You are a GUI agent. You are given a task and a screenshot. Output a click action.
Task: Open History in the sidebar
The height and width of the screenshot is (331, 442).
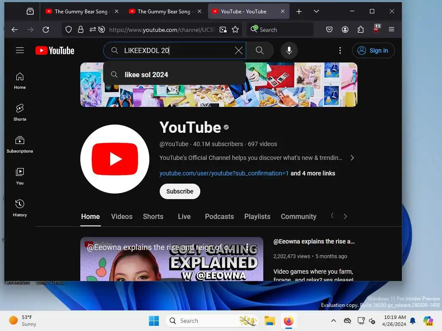click(x=20, y=208)
